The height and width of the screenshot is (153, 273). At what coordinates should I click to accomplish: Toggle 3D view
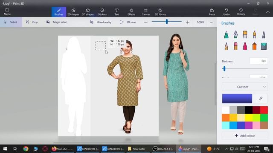[128, 22]
